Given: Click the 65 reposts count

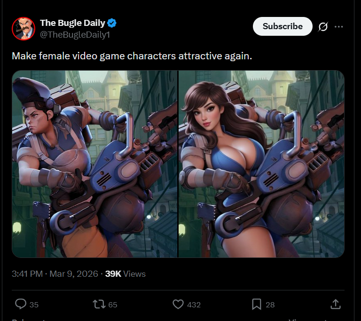Looking at the screenshot, I should point(113,305).
